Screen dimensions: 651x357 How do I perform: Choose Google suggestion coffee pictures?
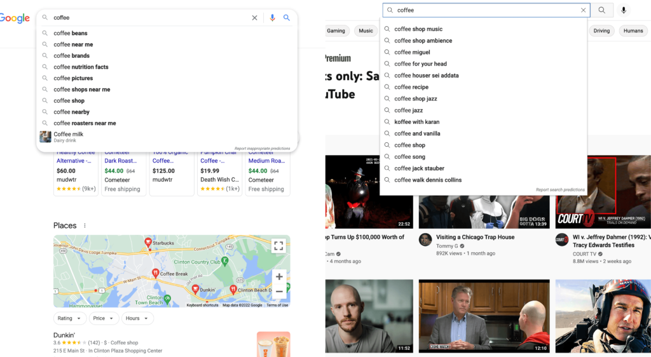pyautogui.click(x=167, y=78)
